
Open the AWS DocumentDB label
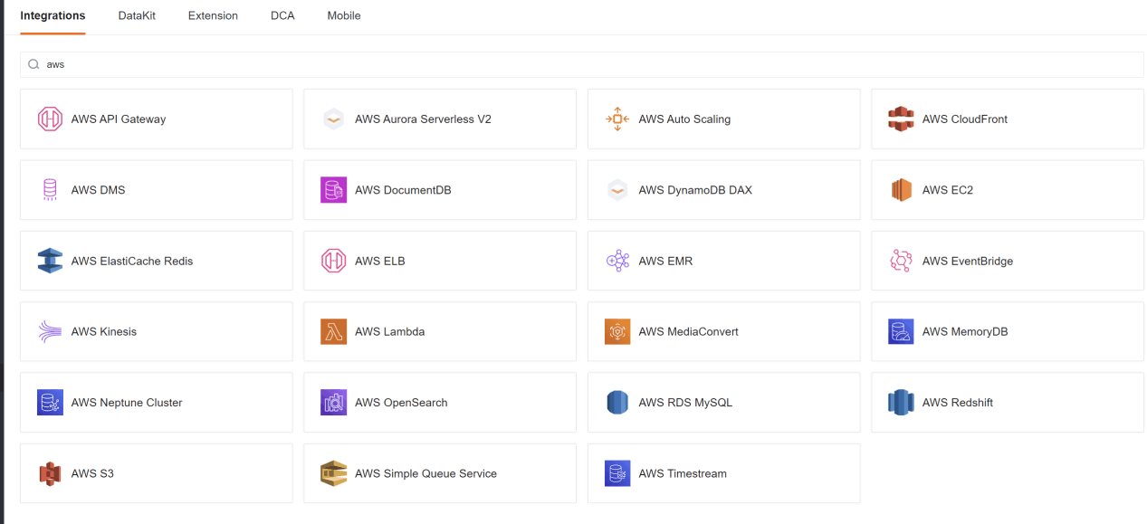403,190
